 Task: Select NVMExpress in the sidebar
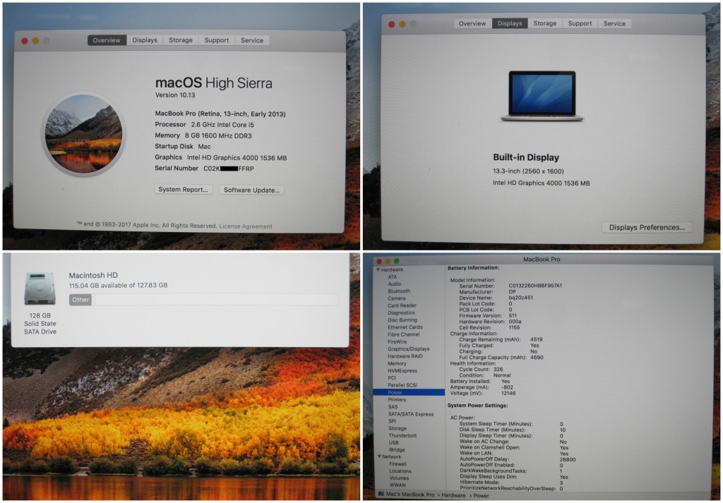click(402, 370)
